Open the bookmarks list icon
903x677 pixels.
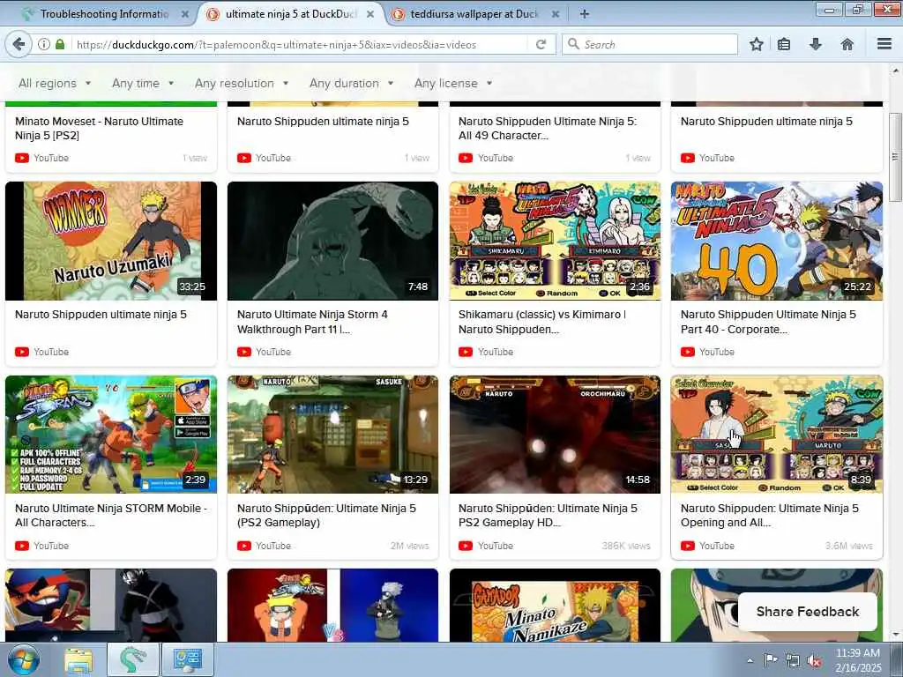click(784, 44)
